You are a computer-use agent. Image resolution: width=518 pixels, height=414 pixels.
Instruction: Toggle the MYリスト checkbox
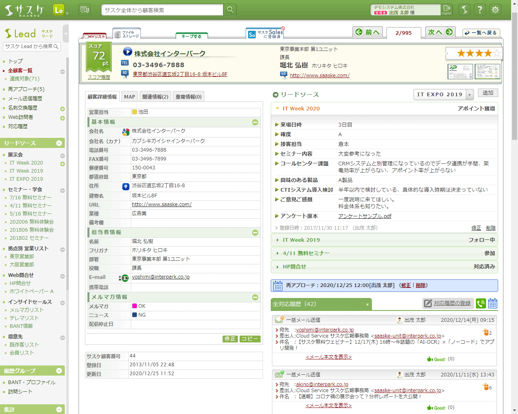click(86, 37)
